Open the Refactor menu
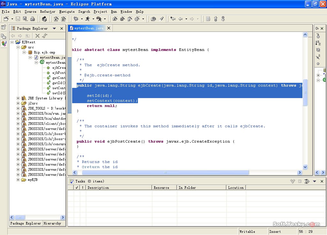Screen dimensions: 327x235 click(x=48, y=11)
